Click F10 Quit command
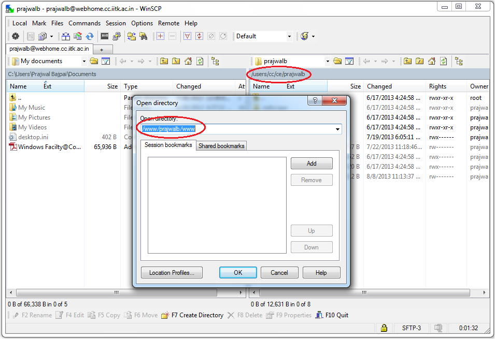The image size is (495, 339). [332, 315]
